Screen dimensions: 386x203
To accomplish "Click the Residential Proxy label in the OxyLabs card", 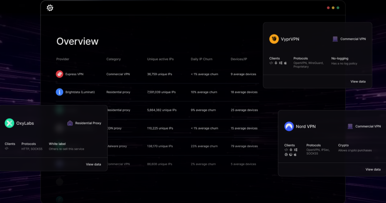I will coord(88,123).
